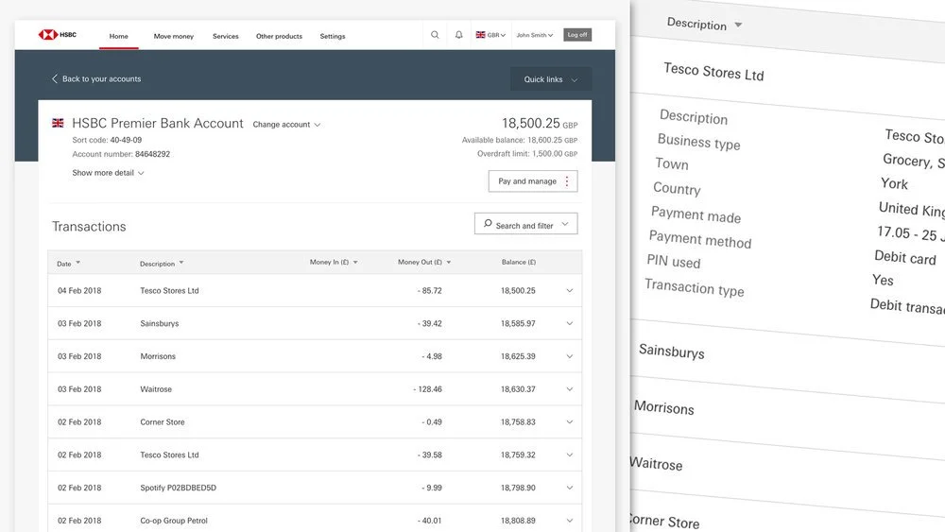Screen dimensions: 945x532
Task: Open the Move money menu
Action: pyautogui.click(x=174, y=36)
